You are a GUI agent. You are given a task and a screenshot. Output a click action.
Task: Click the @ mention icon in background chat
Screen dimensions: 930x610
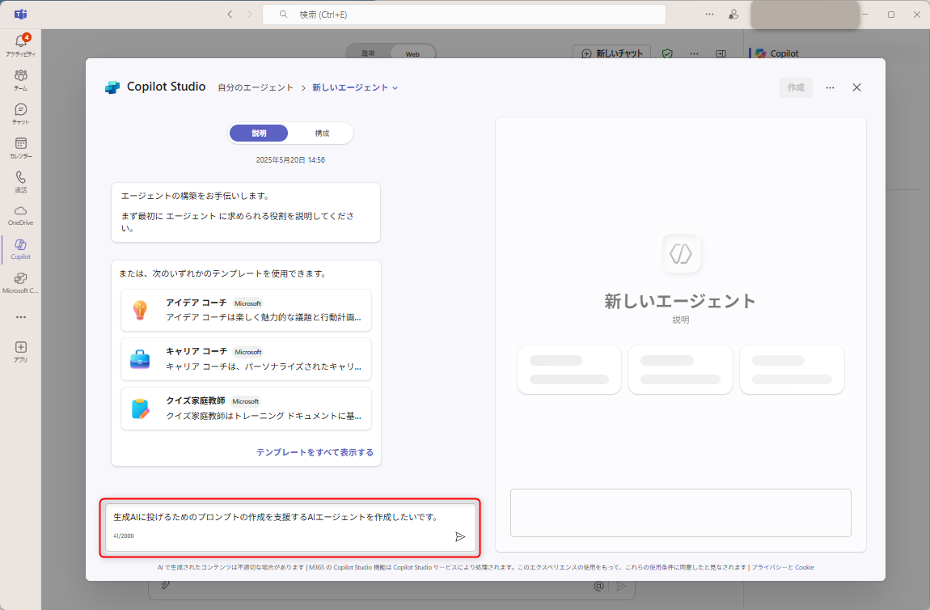598,587
